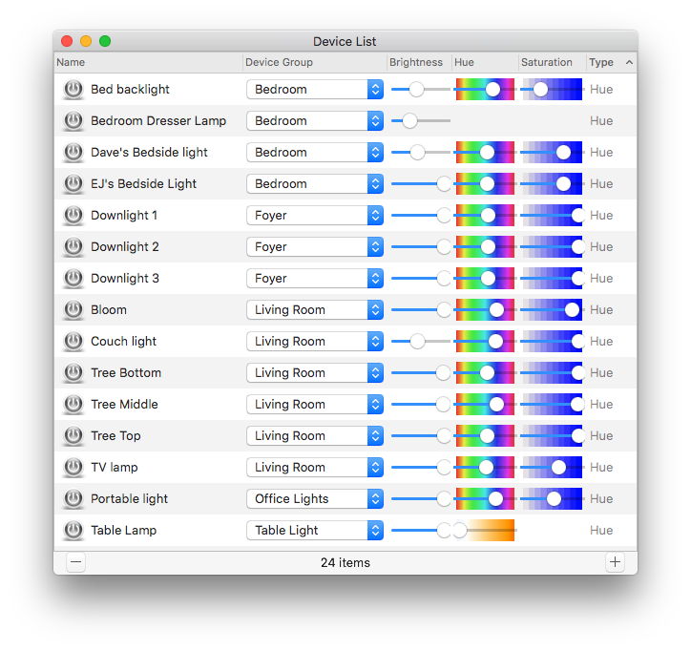Screen dimensions: 691x651
Task: Open the EJ's Bedside Light group dropdown
Action: point(315,184)
